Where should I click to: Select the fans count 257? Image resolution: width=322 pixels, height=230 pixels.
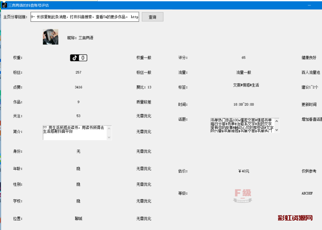78,72
